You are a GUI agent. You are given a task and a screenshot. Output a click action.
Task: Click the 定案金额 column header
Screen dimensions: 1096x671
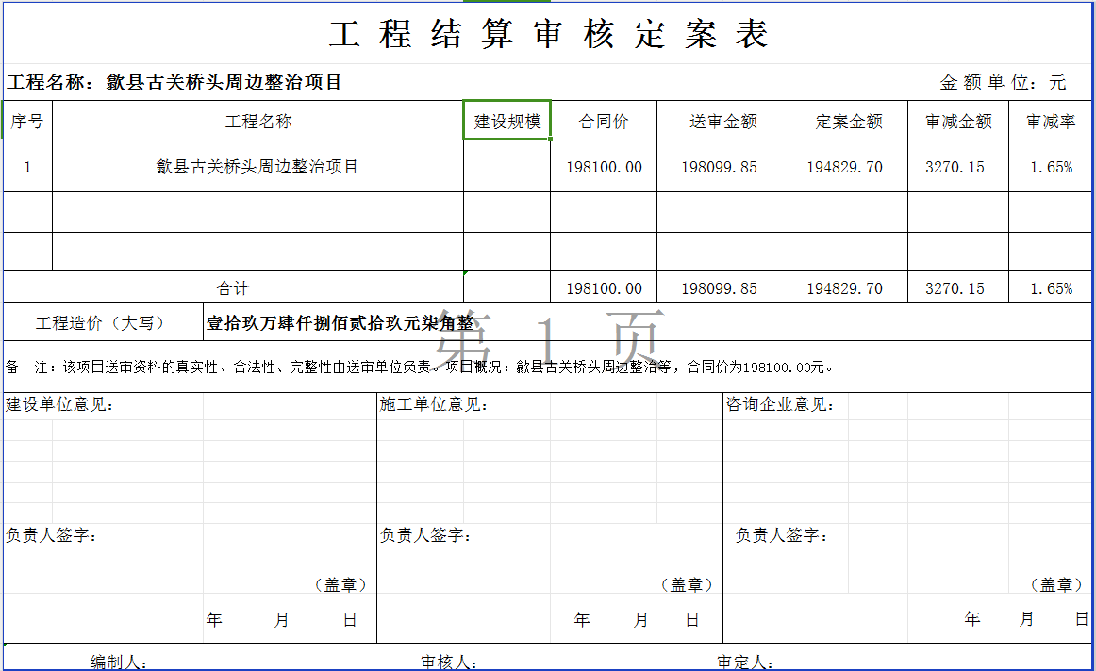(x=848, y=122)
